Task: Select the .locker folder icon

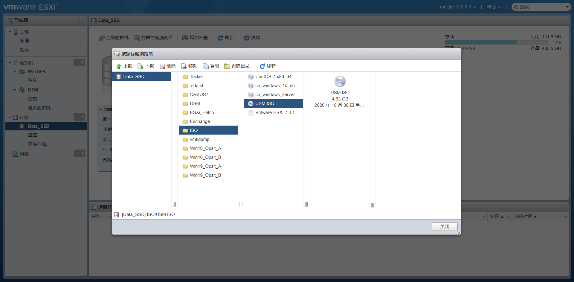Action: (185, 77)
